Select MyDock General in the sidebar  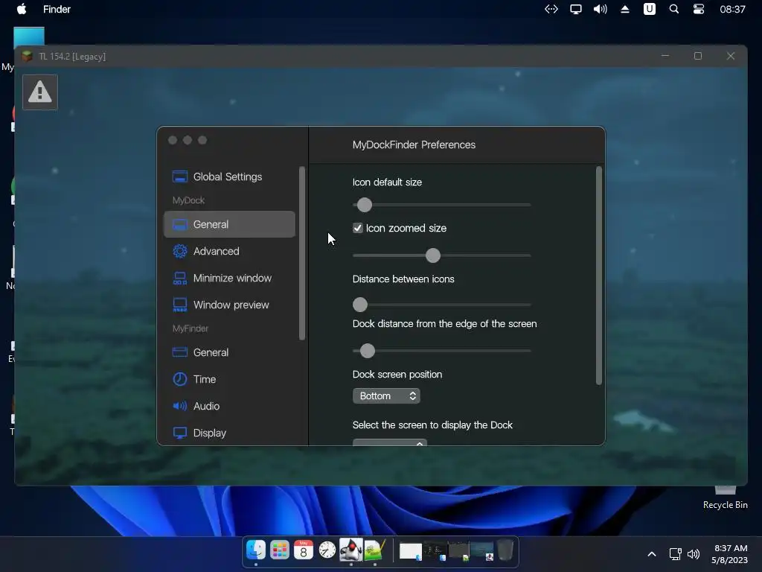pos(229,224)
